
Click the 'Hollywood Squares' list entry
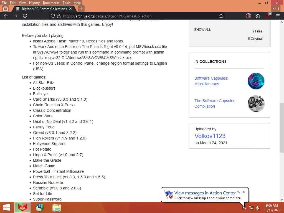pos(50,144)
